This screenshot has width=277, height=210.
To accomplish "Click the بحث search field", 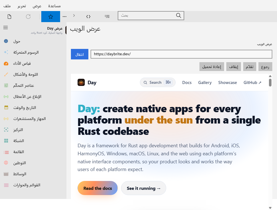I will [x=151, y=15].
